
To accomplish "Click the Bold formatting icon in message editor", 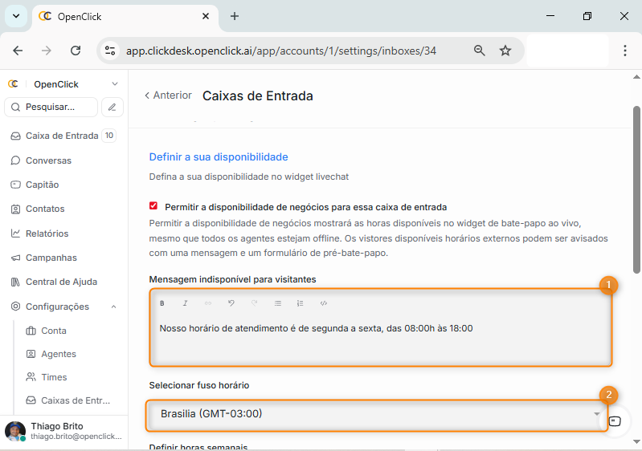I will (162, 303).
